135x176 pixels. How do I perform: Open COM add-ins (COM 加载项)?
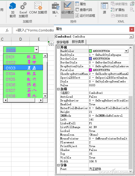click(38, 8)
